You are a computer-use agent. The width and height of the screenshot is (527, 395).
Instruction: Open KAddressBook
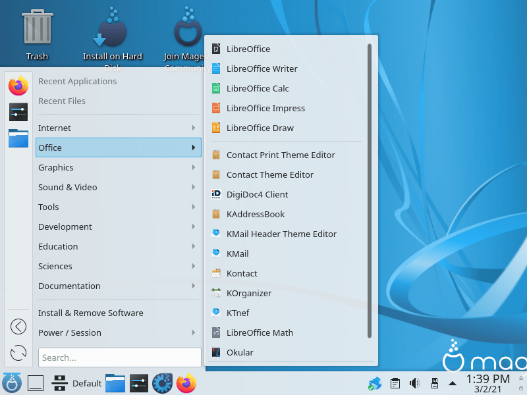(287, 215)
